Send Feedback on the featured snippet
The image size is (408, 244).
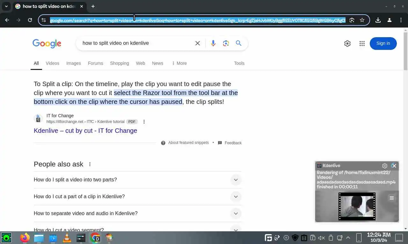pyautogui.click(x=229, y=143)
